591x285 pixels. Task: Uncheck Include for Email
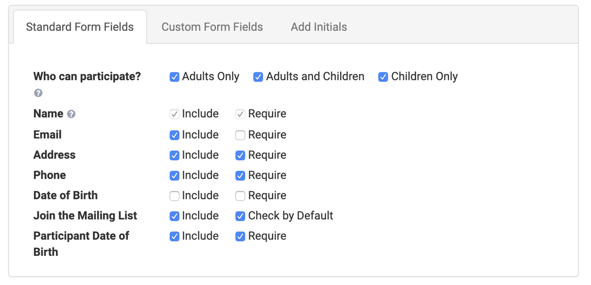pos(174,135)
